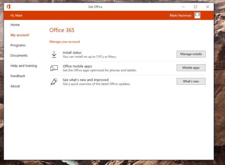The image size is (225, 165).
Task: Click the 'Hi, Mark' greeting
Action: [16, 15]
